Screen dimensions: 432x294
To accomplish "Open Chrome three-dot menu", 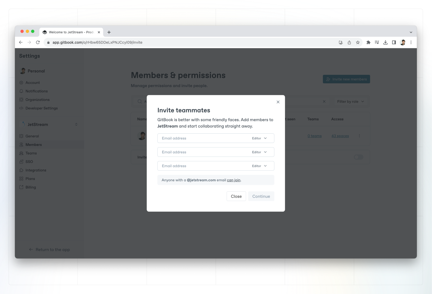I will pos(411,42).
